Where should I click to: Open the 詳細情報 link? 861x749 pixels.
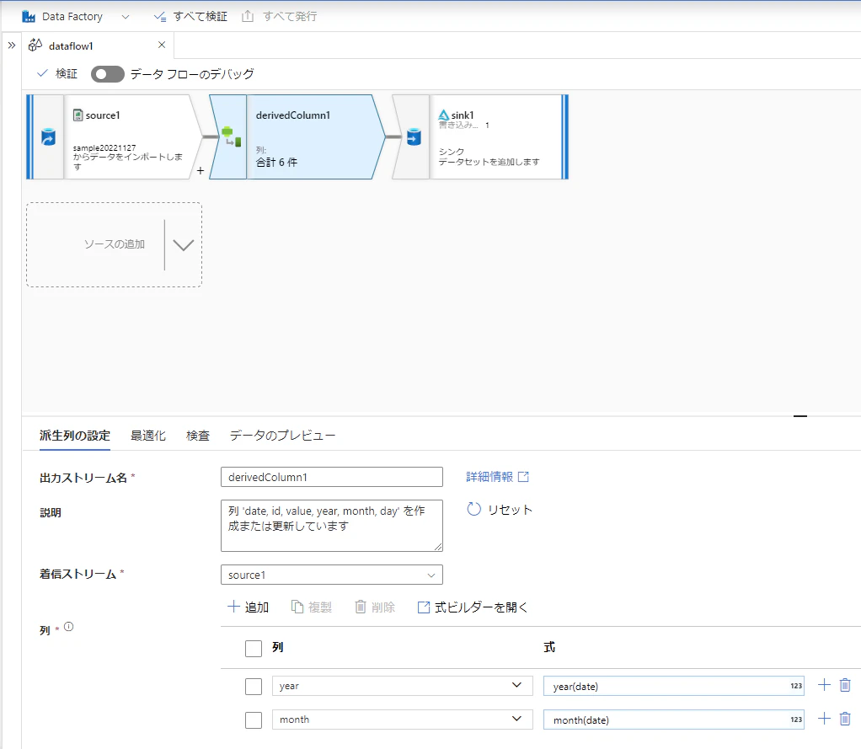click(x=498, y=477)
